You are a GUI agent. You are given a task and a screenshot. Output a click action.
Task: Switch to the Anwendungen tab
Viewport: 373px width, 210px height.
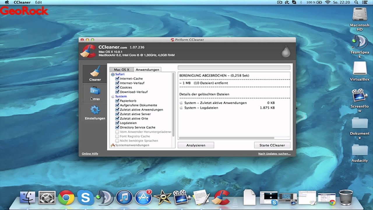tap(147, 70)
